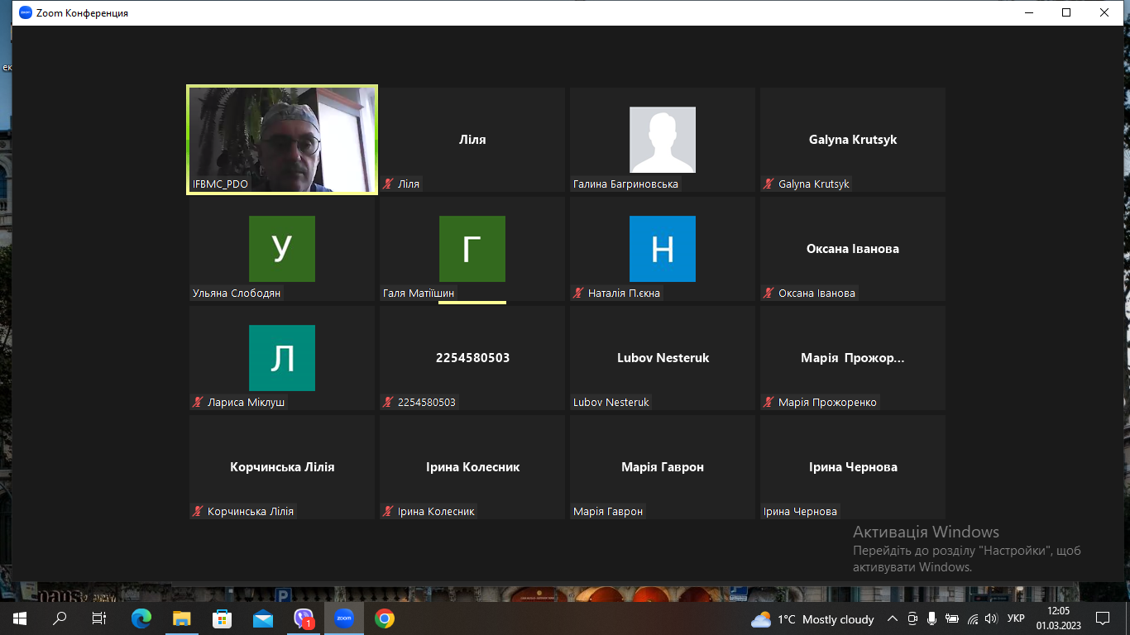Open File Explorer from the taskbar
The height and width of the screenshot is (635, 1130).
pyautogui.click(x=182, y=618)
